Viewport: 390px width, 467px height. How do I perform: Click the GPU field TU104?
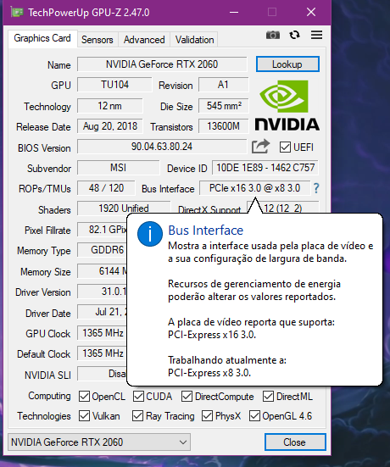114,85
